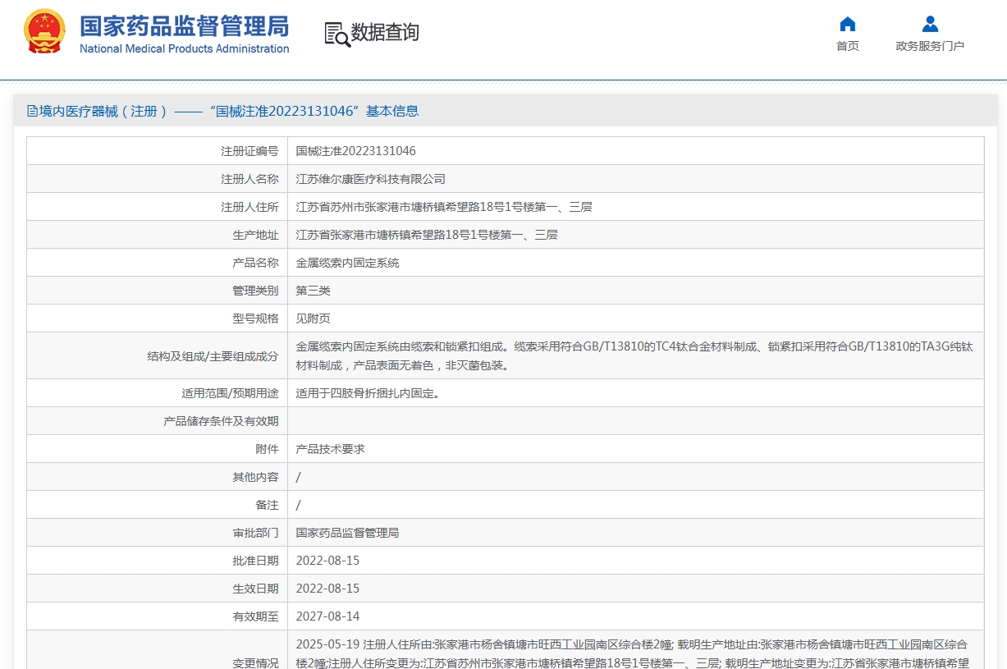The height and width of the screenshot is (669, 1007).
Task: Click the 审批部门 value 国家药品监督管理局
Action: [x=348, y=533]
